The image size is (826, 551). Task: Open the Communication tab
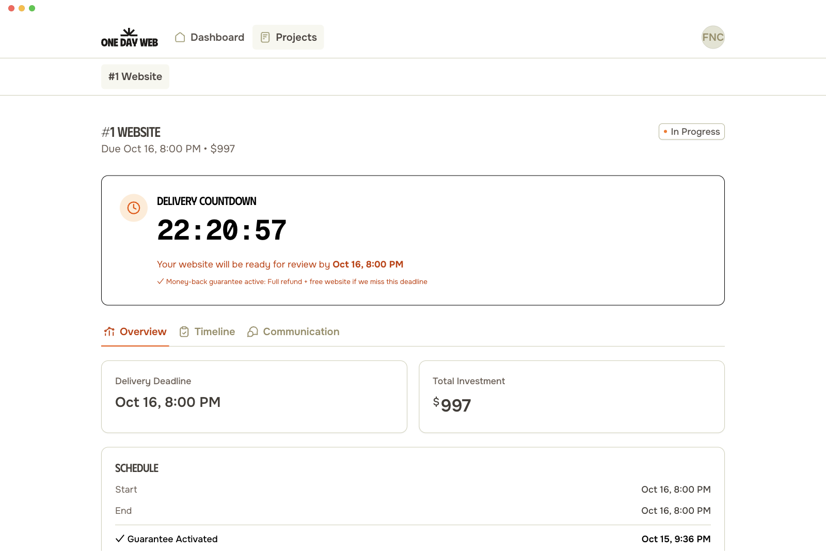(301, 332)
